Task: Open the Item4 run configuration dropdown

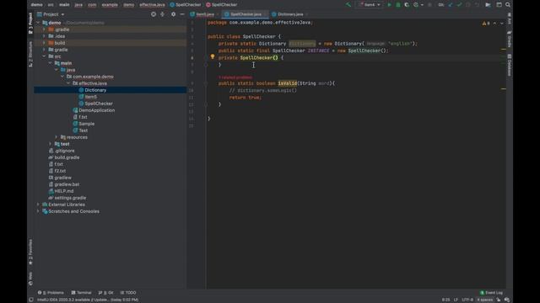Action: [x=370, y=5]
